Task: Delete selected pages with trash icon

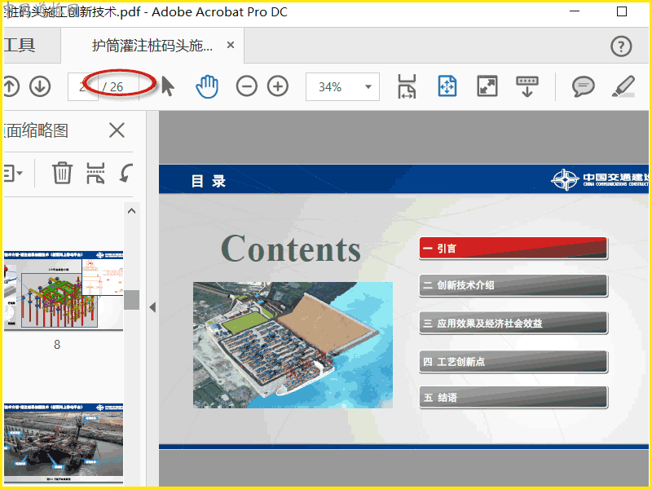Action: (x=63, y=173)
